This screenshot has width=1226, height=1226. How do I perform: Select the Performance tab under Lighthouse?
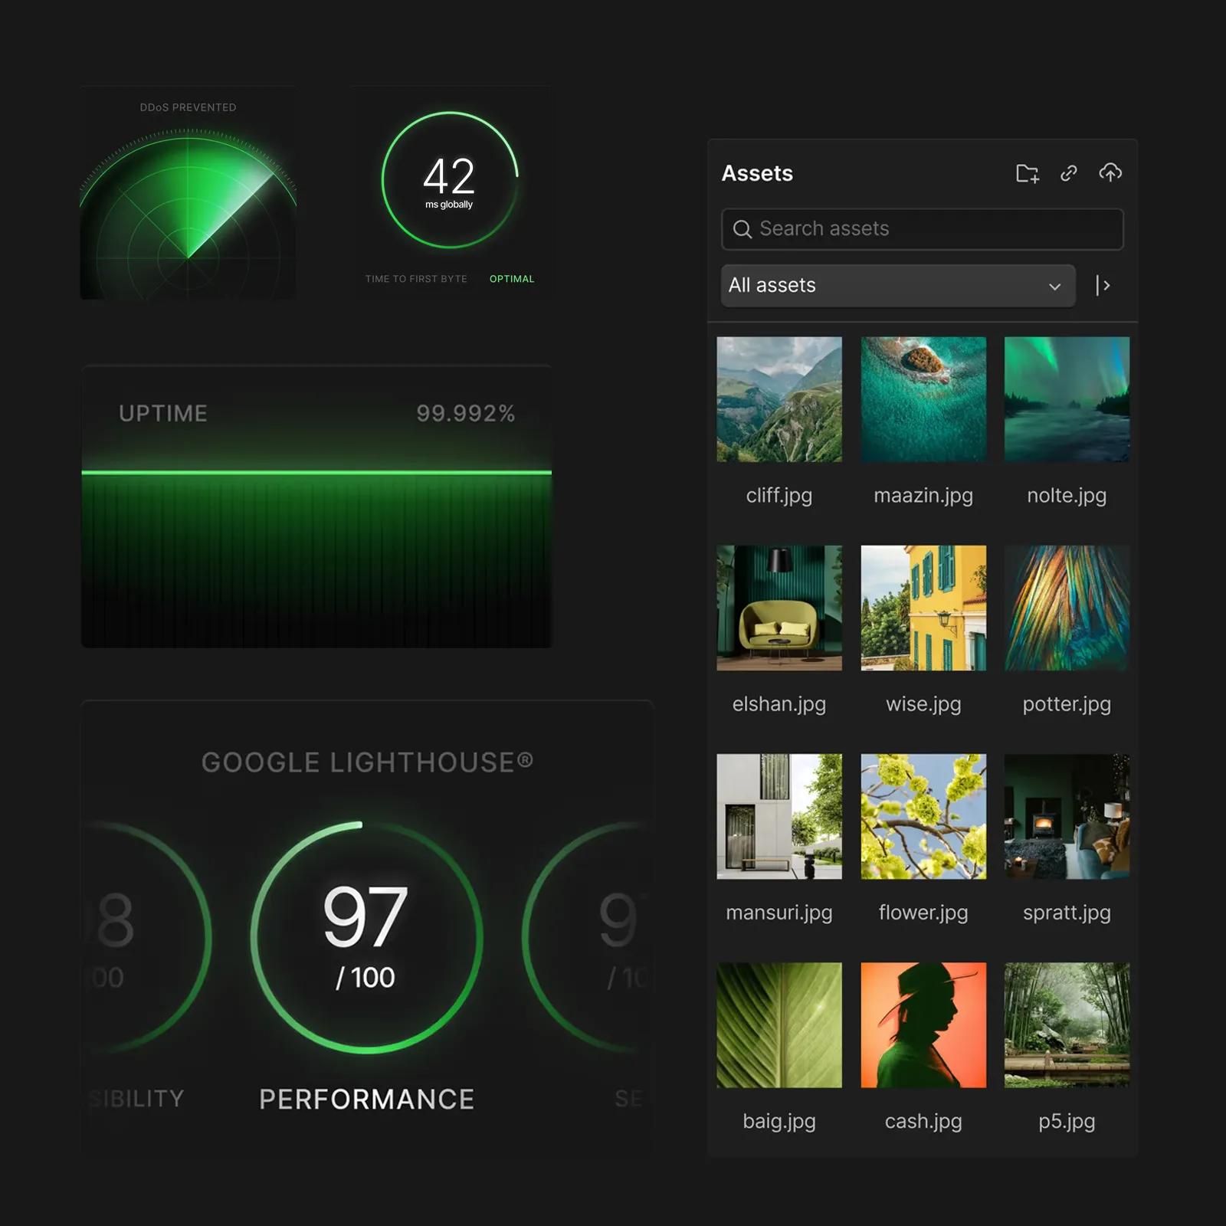pyautogui.click(x=366, y=1098)
